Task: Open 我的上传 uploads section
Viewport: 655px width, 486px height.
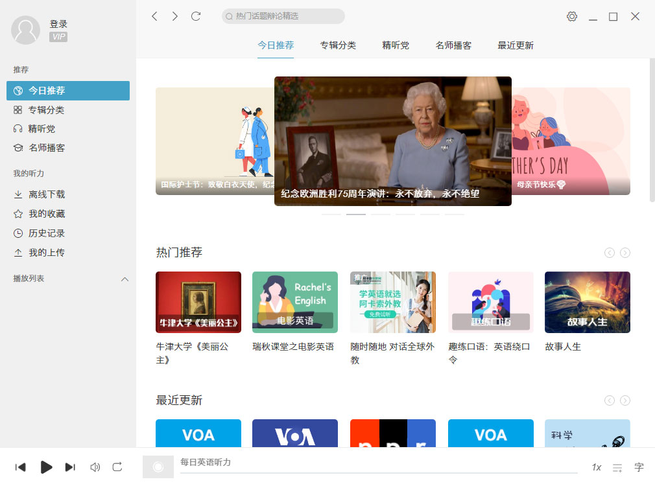Action: [45, 252]
